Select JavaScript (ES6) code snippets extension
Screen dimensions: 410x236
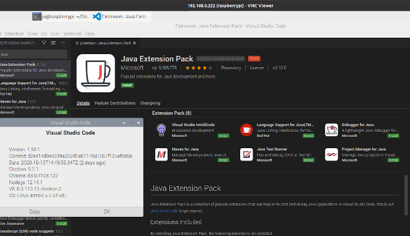point(35,233)
